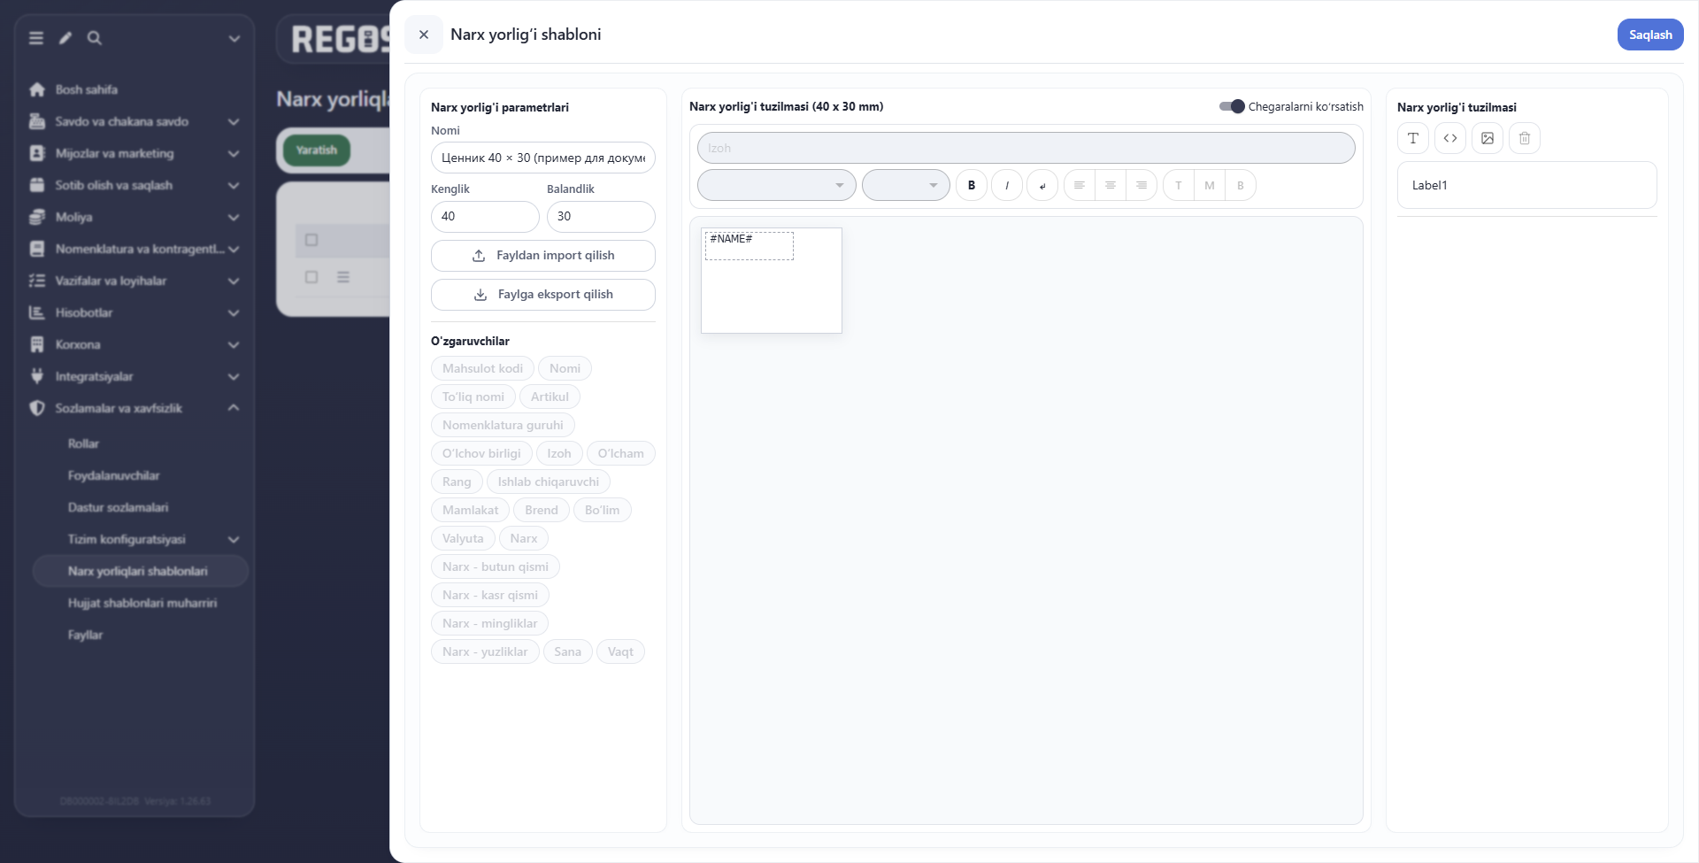Select the #NAME# element on the canvas
The image size is (1699, 863).
(750, 245)
